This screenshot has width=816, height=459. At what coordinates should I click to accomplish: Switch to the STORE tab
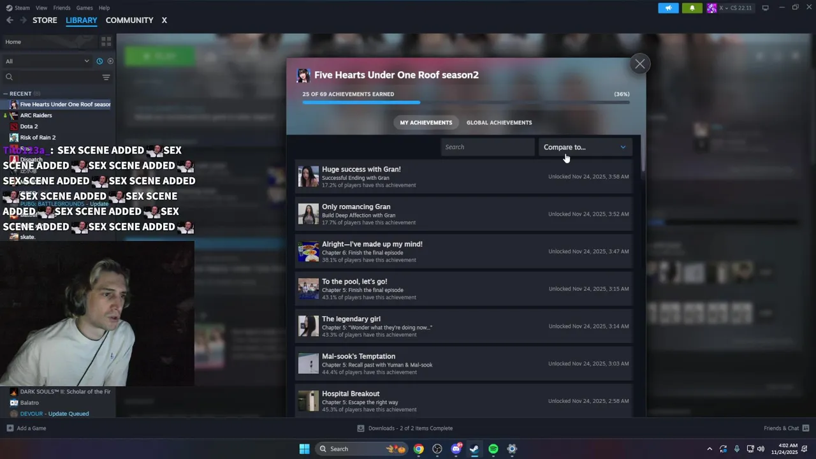(x=45, y=20)
